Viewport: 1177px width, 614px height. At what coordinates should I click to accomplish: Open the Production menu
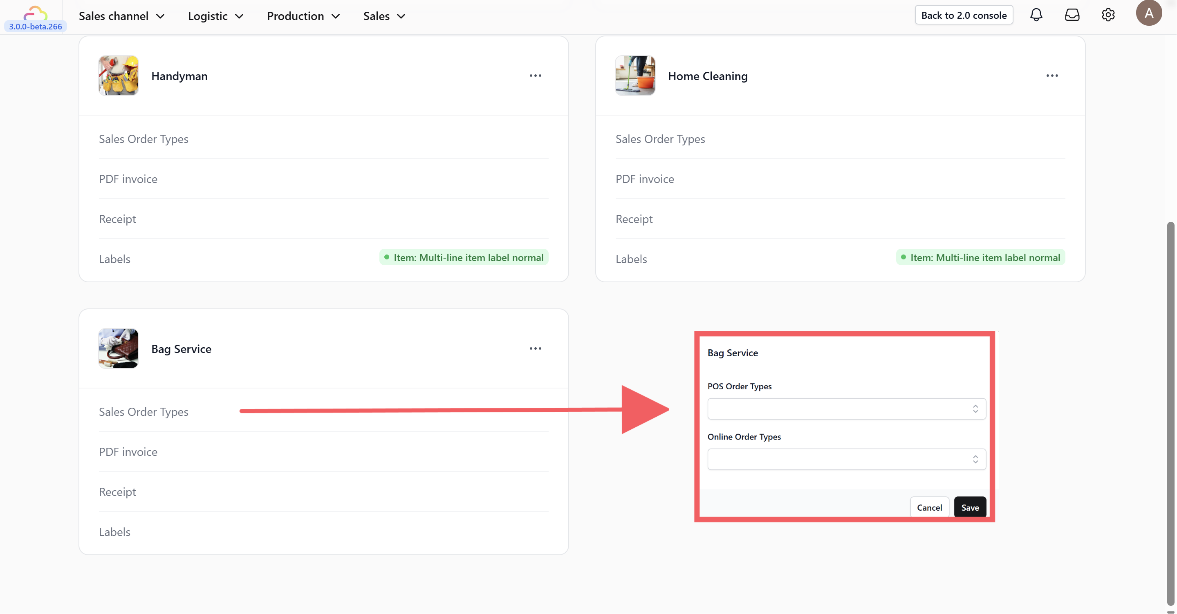[303, 16]
